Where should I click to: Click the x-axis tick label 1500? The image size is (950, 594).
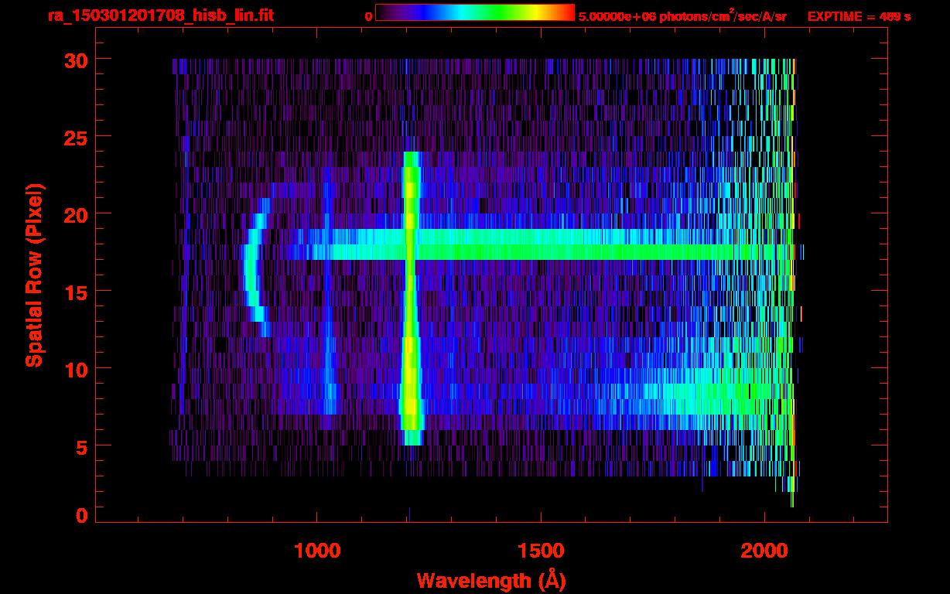(541, 551)
